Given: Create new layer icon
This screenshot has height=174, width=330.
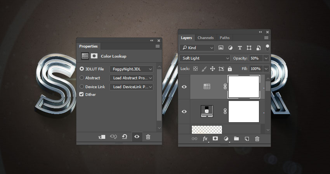Looking at the screenshot, I should coord(247,138).
